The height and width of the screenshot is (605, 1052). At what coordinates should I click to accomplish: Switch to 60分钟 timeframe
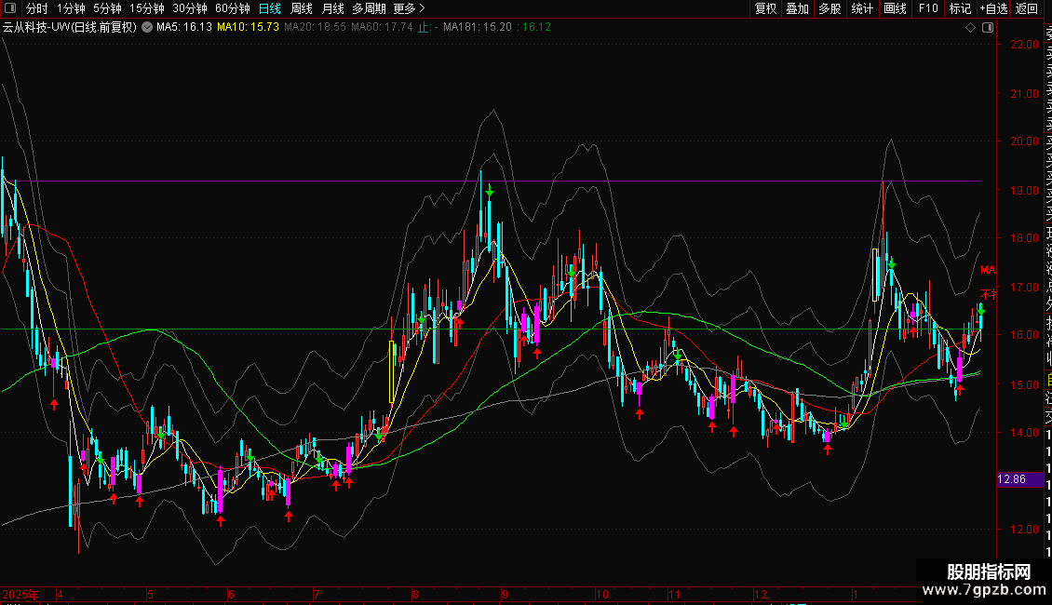pos(232,8)
